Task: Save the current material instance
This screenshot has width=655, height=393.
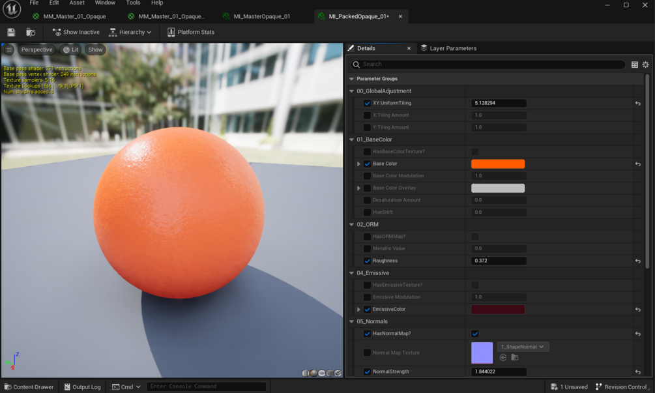Action: 11,32
